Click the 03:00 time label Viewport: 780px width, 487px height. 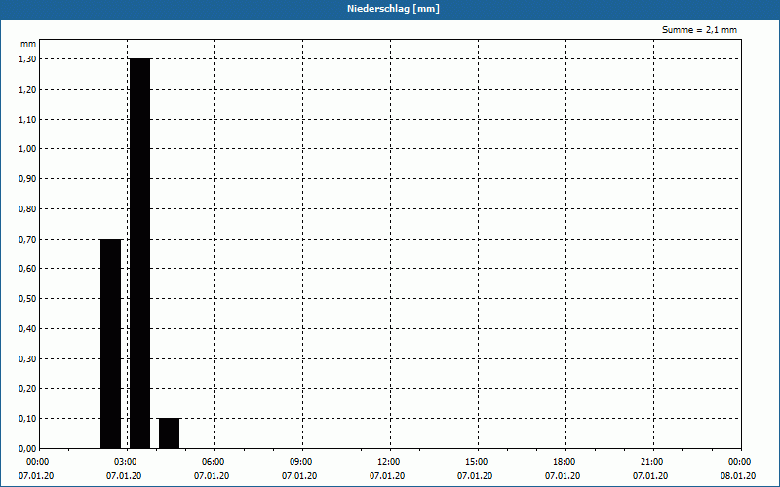[126, 462]
